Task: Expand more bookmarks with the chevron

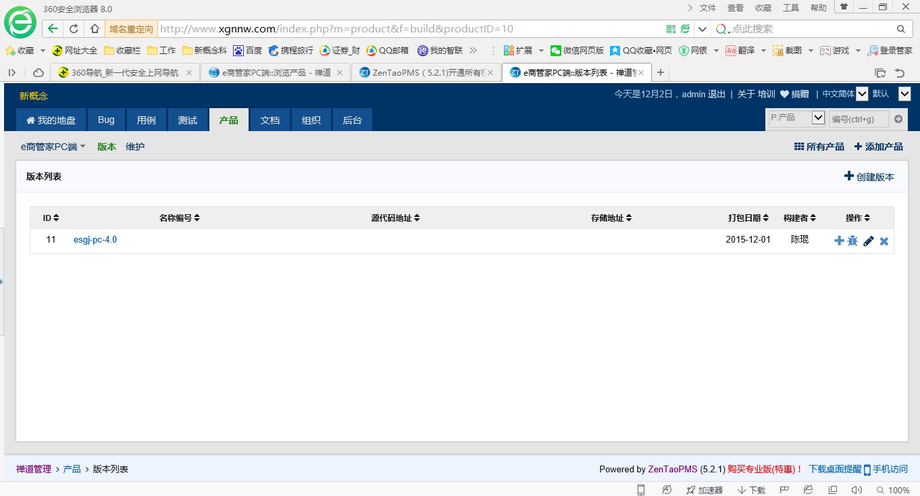Action: coord(473,51)
